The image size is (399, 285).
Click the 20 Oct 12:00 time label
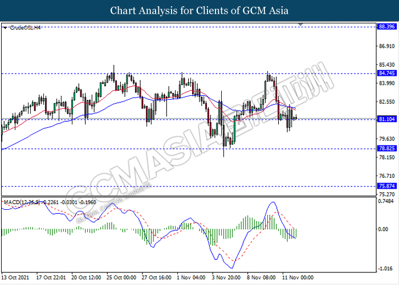(x=86, y=278)
